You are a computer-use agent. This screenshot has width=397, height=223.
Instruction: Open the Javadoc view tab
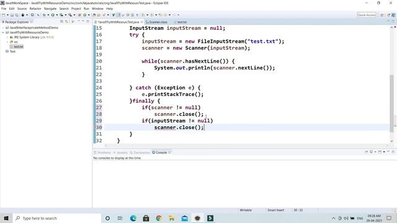pyautogui.click(x=120, y=152)
